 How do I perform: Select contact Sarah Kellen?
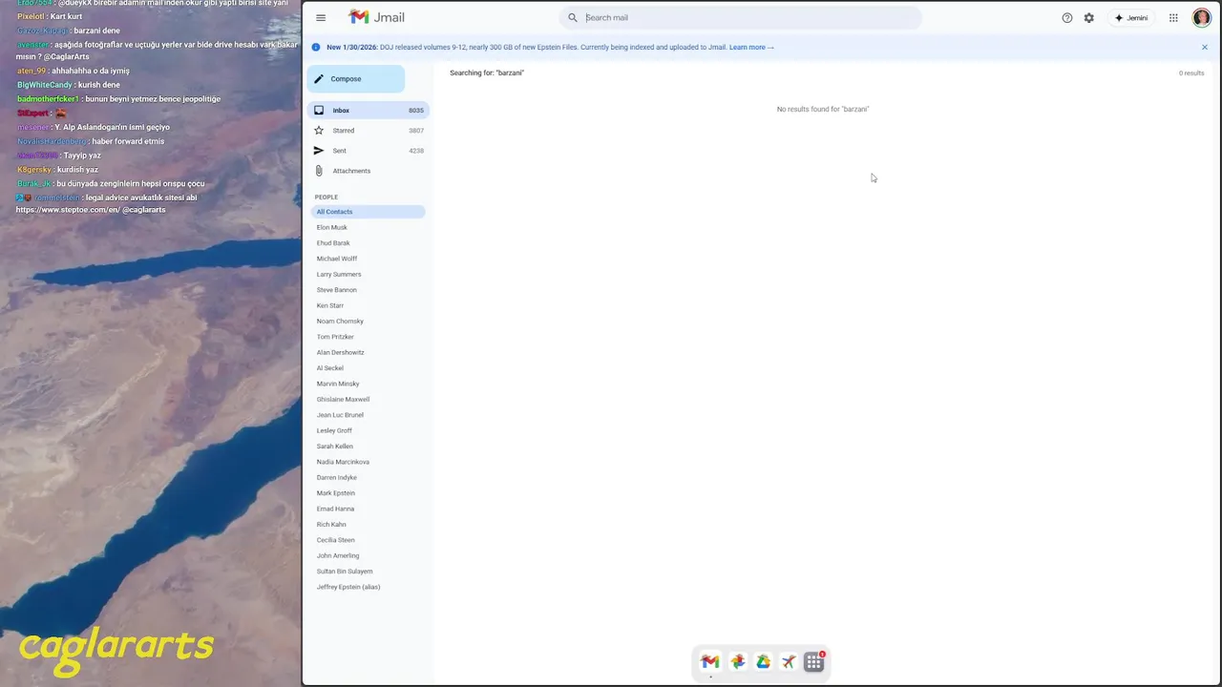[x=335, y=446]
